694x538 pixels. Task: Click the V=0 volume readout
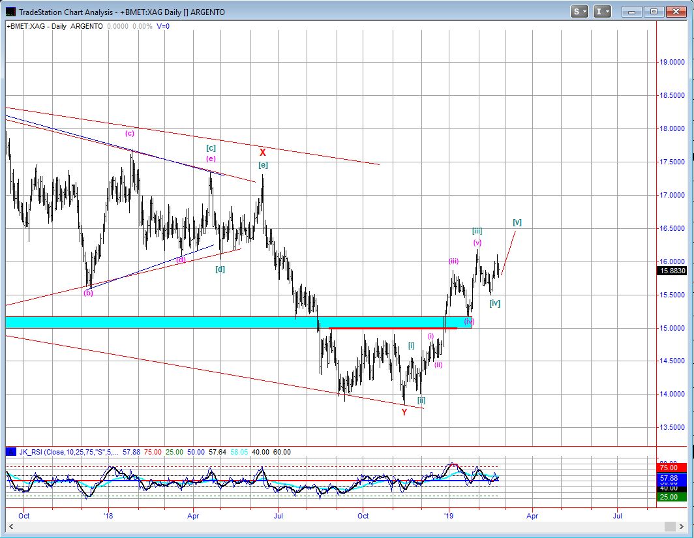click(x=162, y=26)
